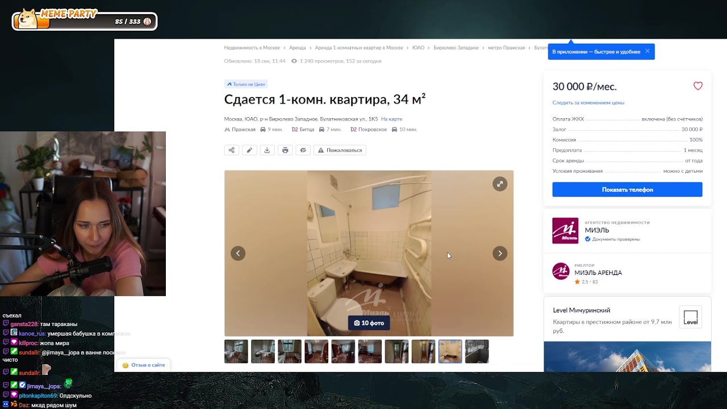Select the sixth photo thumbnail
Image resolution: width=727 pixels, height=409 pixels.
coord(370,352)
